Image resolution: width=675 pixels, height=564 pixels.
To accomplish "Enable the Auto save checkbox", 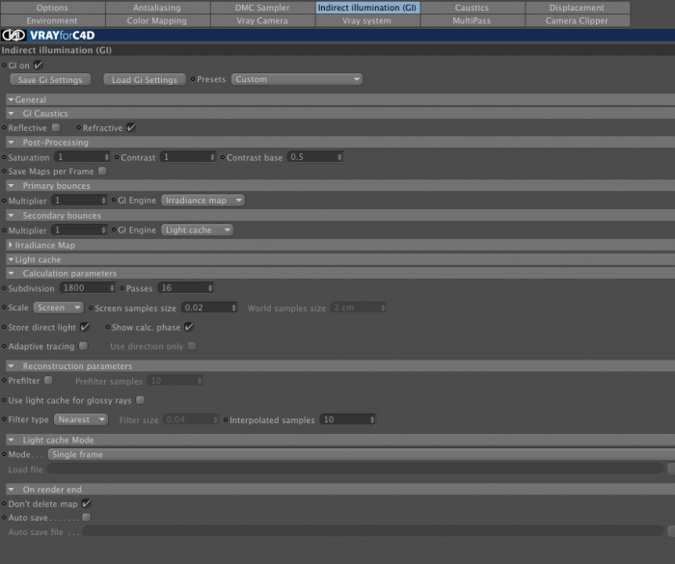I will point(87,517).
